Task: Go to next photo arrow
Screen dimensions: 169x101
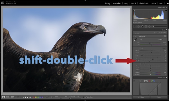Action: pos(48,97)
